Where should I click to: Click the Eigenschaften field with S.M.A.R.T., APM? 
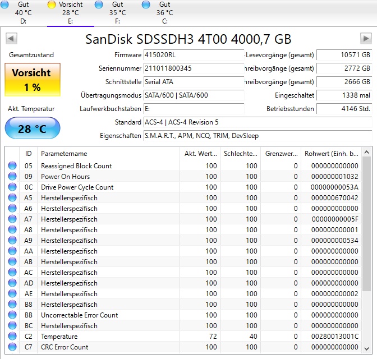pyautogui.click(x=258, y=136)
